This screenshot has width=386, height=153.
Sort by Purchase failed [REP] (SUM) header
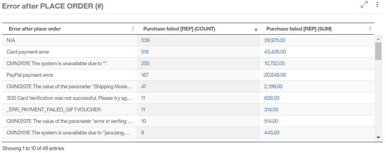(x=299, y=29)
